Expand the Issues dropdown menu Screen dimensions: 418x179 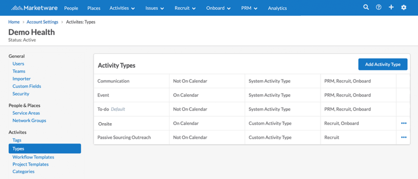pyautogui.click(x=155, y=8)
